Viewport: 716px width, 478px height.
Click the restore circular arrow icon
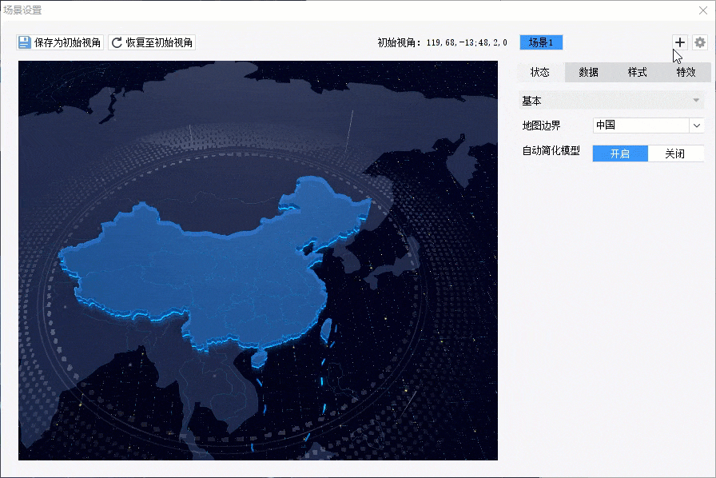tap(117, 42)
